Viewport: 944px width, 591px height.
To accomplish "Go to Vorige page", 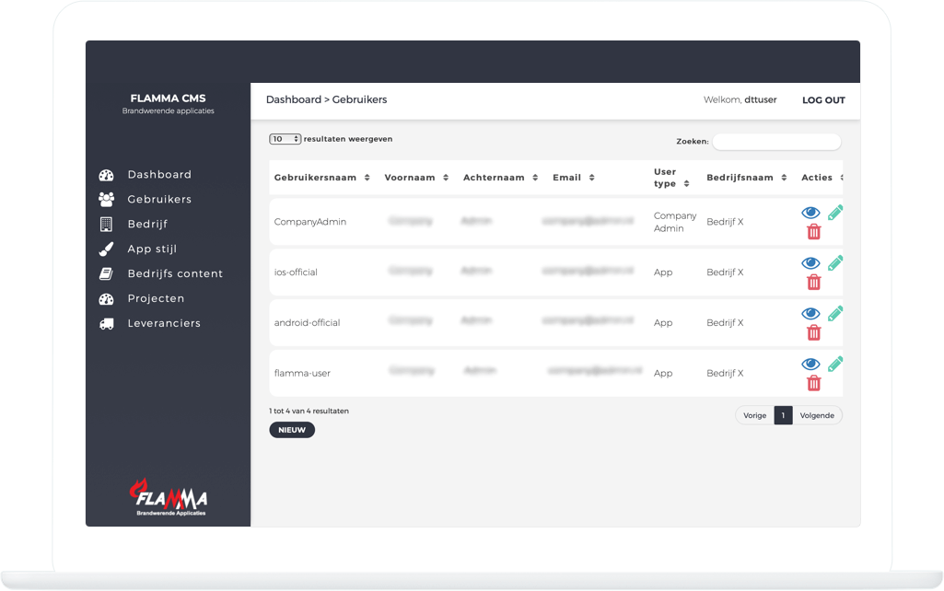I will point(755,415).
